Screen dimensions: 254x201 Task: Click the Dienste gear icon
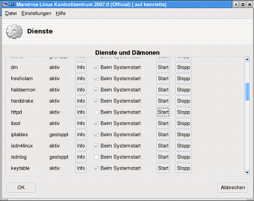tap(14, 31)
